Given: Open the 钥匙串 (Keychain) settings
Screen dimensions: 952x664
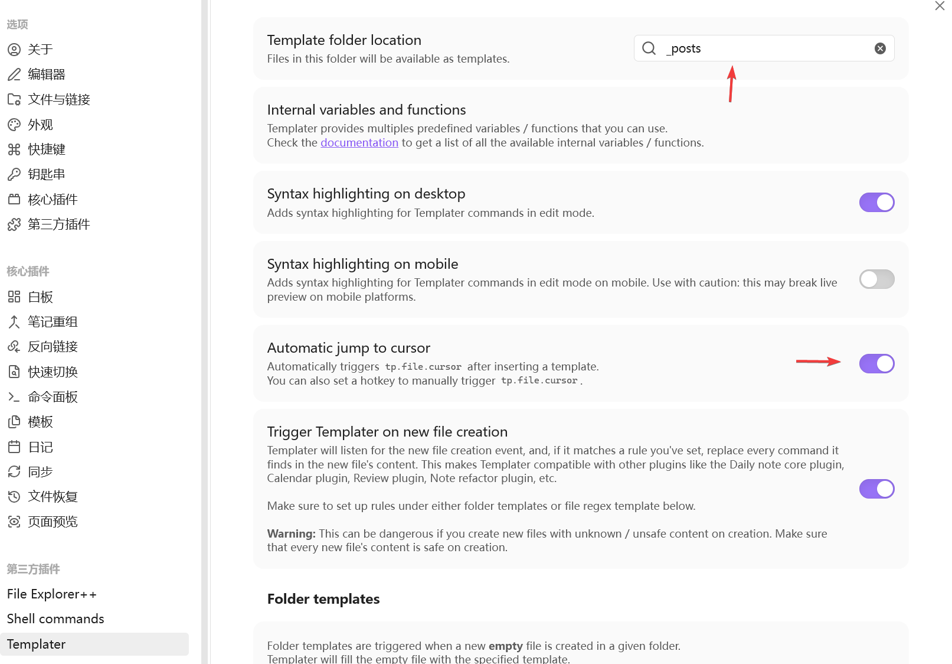Looking at the screenshot, I should pyautogui.click(x=46, y=174).
